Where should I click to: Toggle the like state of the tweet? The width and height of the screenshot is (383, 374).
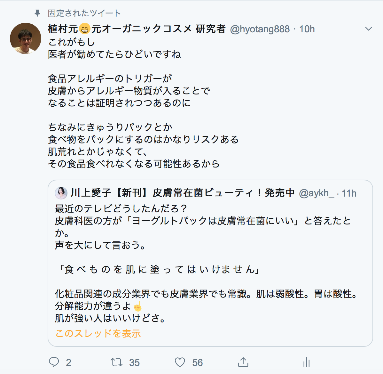(180, 362)
